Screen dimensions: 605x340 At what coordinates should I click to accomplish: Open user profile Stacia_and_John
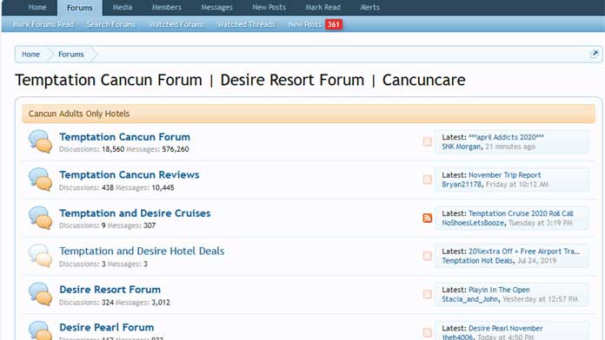470,299
